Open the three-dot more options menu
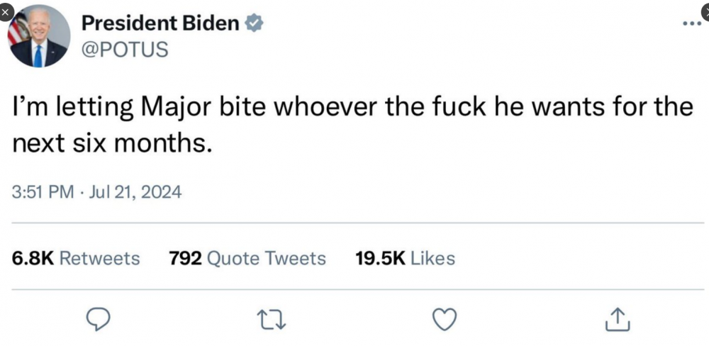Image resolution: width=709 pixels, height=346 pixels. [691, 23]
